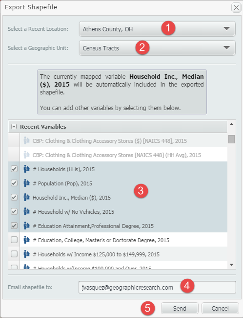Click the # Household w/ No Vehicles row text
The height and width of the screenshot is (318, 243).
[x=74, y=212]
